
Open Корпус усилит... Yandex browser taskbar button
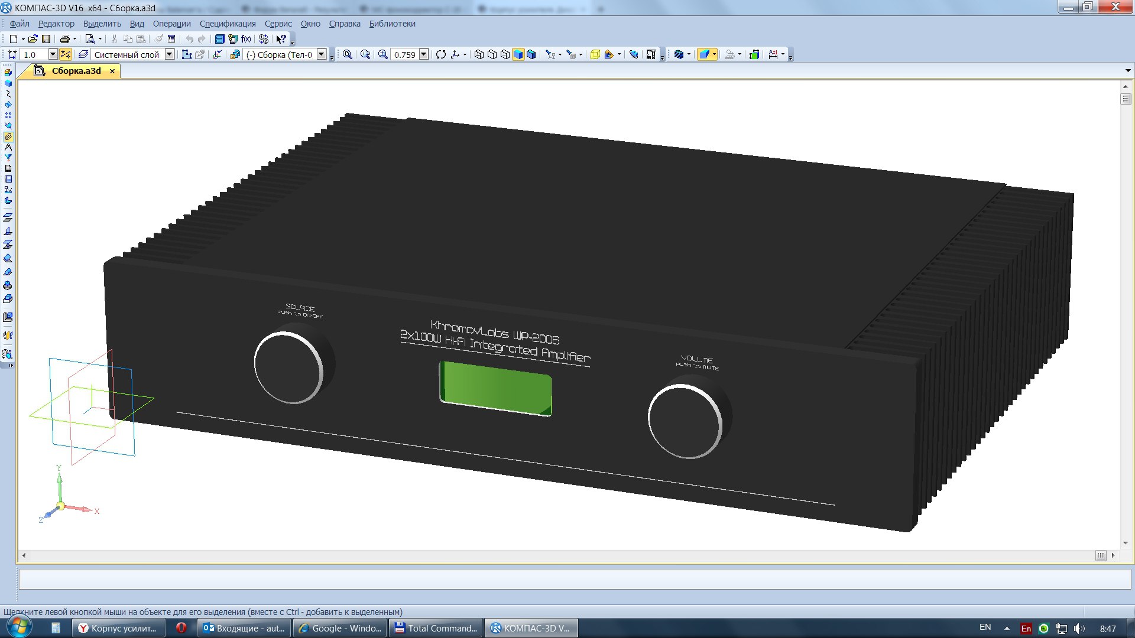tap(118, 628)
